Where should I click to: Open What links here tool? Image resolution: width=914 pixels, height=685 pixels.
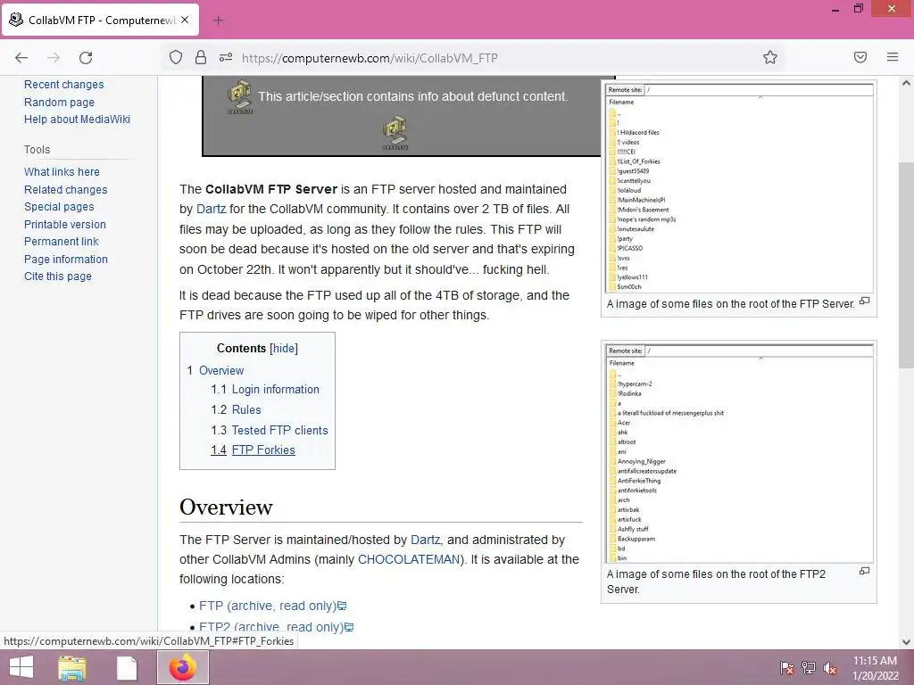pyautogui.click(x=62, y=172)
